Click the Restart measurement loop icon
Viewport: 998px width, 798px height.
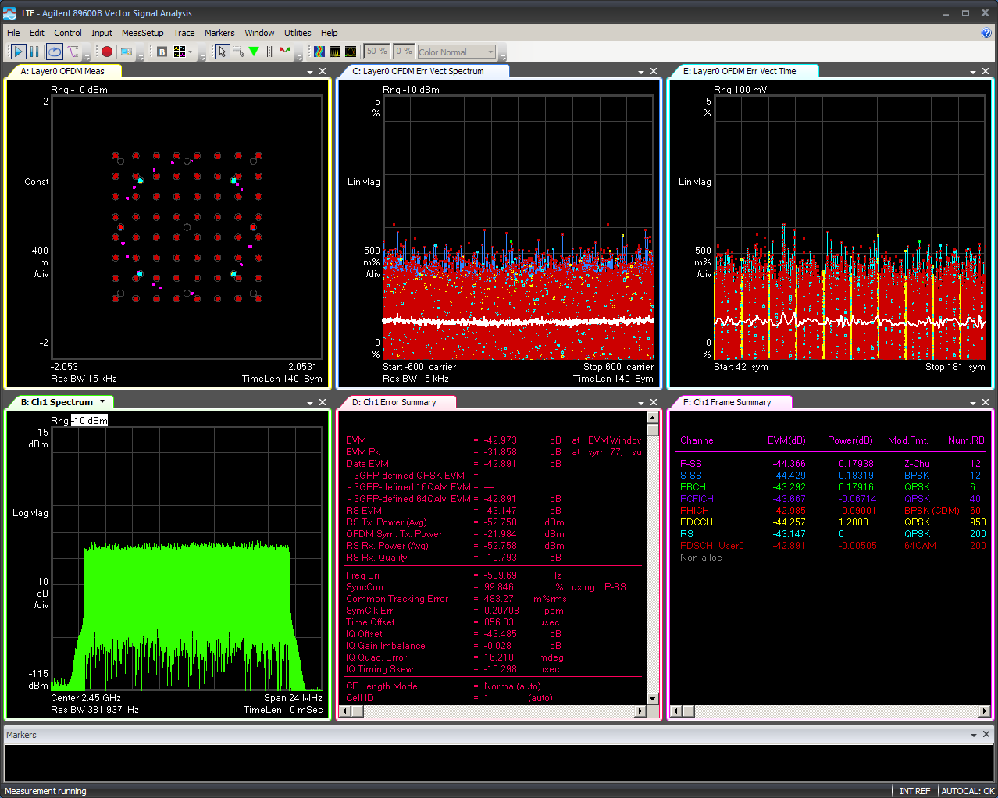pyautogui.click(x=54, y=52)
